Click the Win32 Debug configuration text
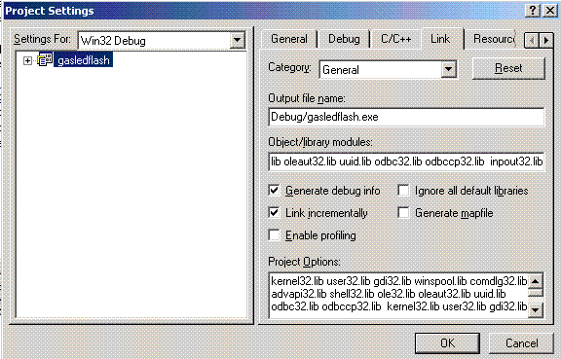 click(113, 41)
